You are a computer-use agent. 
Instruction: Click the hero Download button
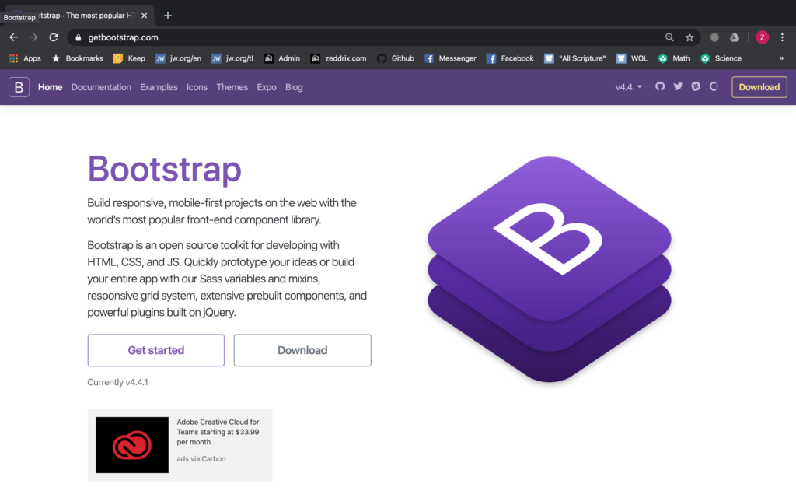coord(302,350)
